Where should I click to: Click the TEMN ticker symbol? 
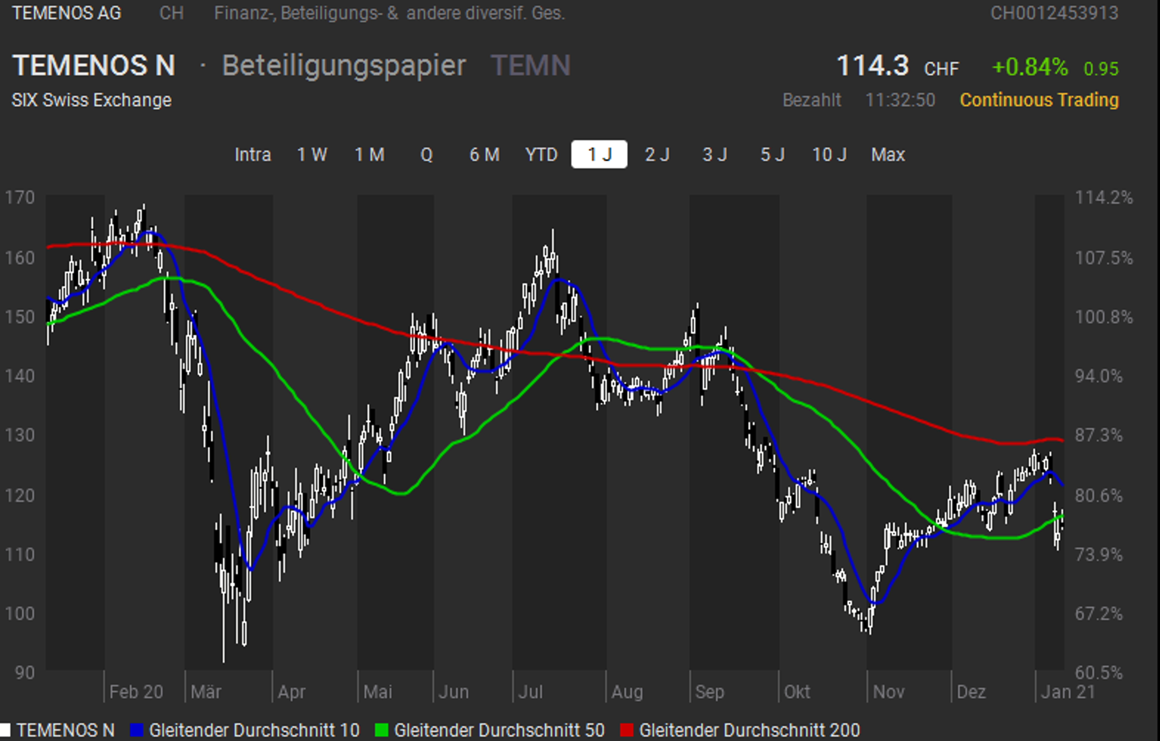click(530, 65)
